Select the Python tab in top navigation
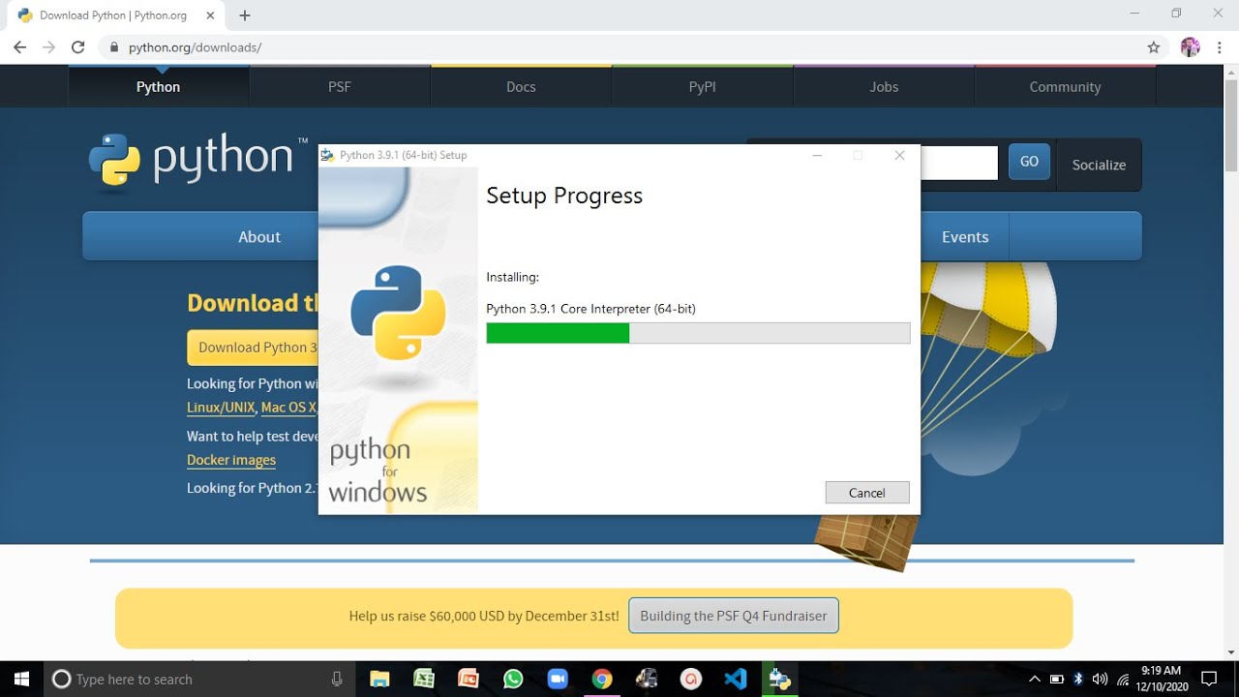Screen dimensions: 1239x697 coord(159,86)
